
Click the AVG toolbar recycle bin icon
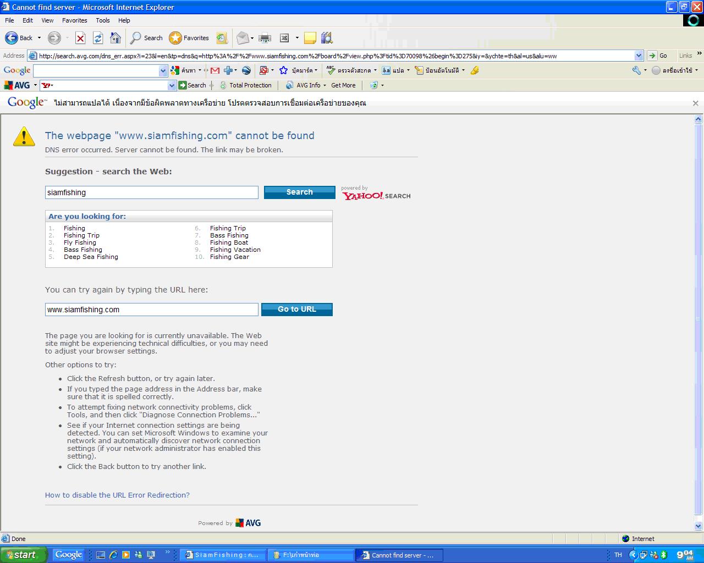tap(374, 85)
